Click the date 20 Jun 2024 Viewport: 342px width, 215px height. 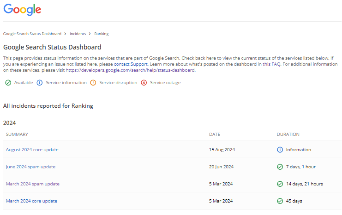pos(222,167)
